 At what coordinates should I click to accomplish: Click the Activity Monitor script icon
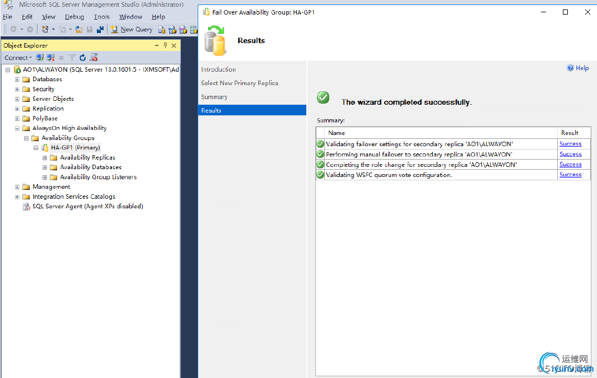pos(94,58)
